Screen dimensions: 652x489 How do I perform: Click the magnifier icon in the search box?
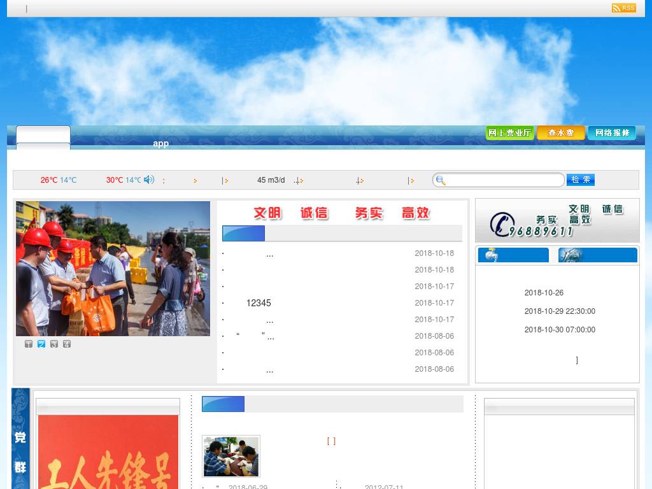pos(441,180)
